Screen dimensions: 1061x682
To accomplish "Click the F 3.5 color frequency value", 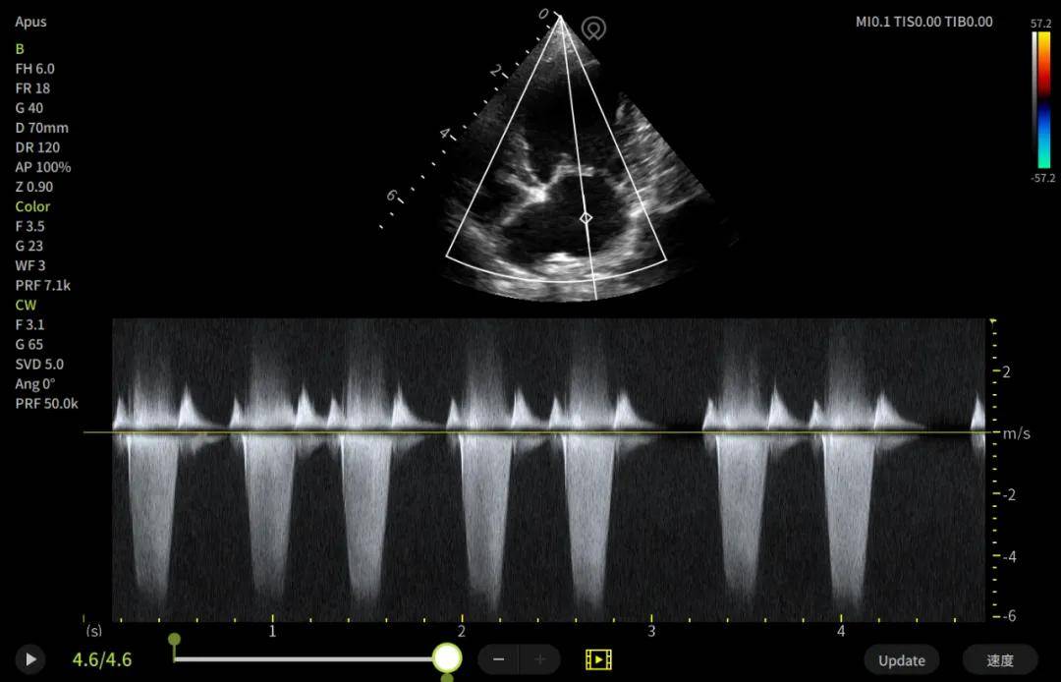I will pyautogui.click(x=29, y=227).
